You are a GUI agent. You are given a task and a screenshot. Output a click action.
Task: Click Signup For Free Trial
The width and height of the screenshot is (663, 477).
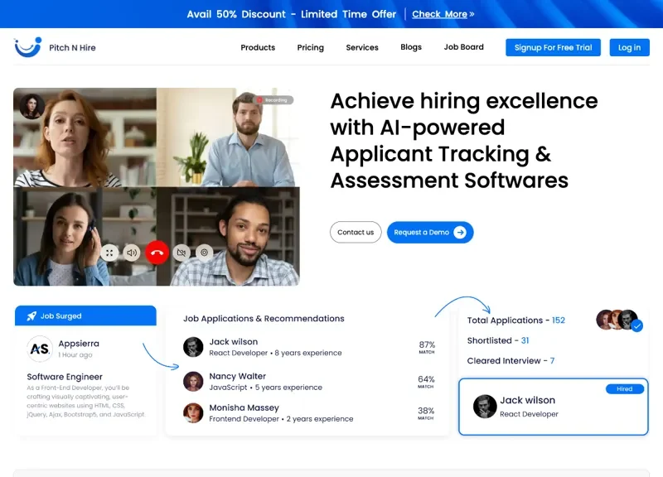(552, 47)
